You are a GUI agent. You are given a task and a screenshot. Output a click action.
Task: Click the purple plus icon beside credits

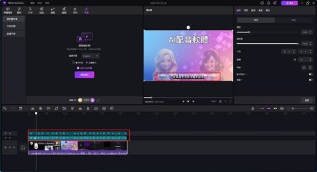coord(92,100)
